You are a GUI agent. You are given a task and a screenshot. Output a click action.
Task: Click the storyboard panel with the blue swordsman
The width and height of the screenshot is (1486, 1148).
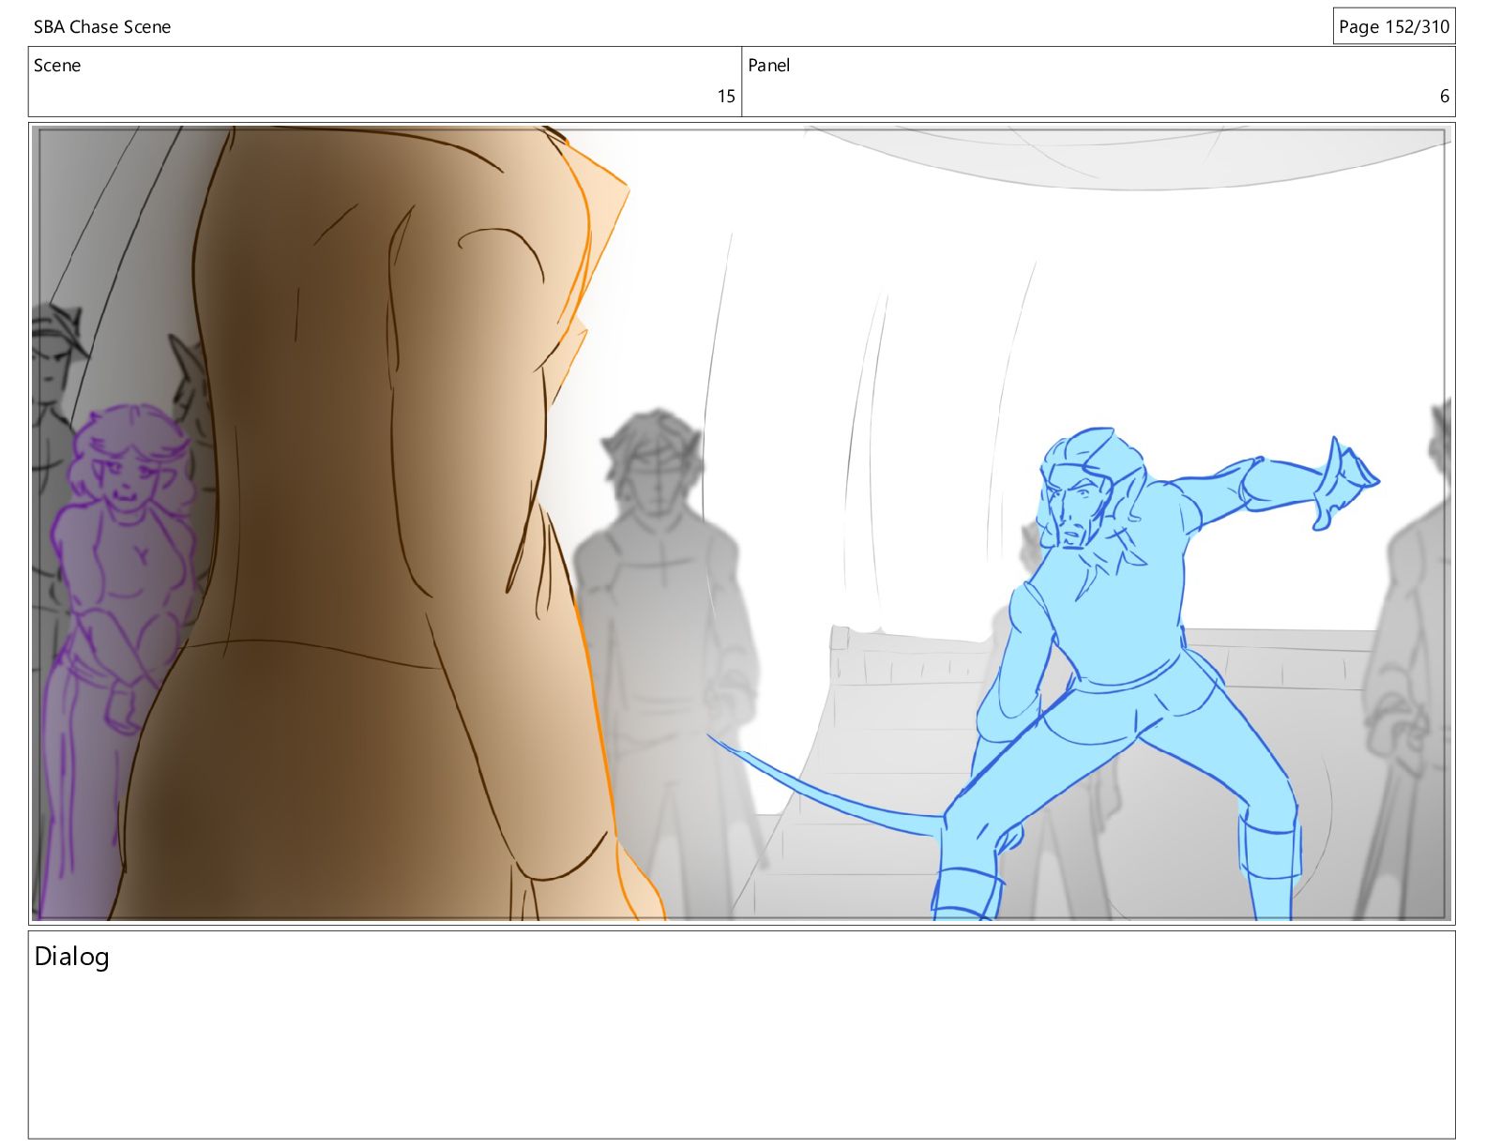(x=742, y=523)
